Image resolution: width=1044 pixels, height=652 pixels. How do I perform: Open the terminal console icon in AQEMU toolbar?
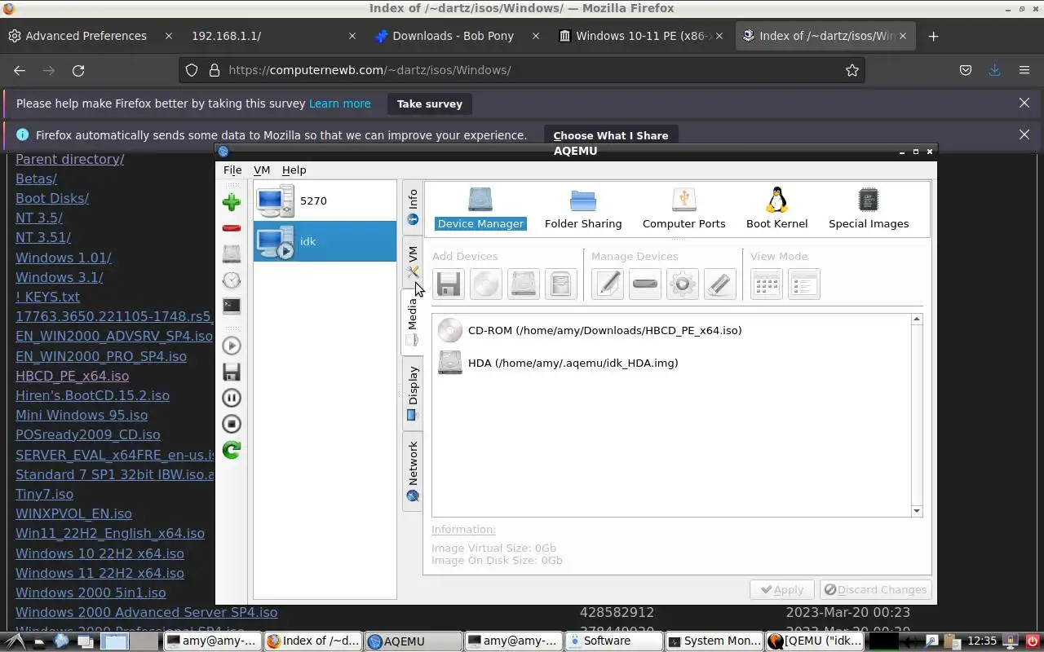pos(232,306)
